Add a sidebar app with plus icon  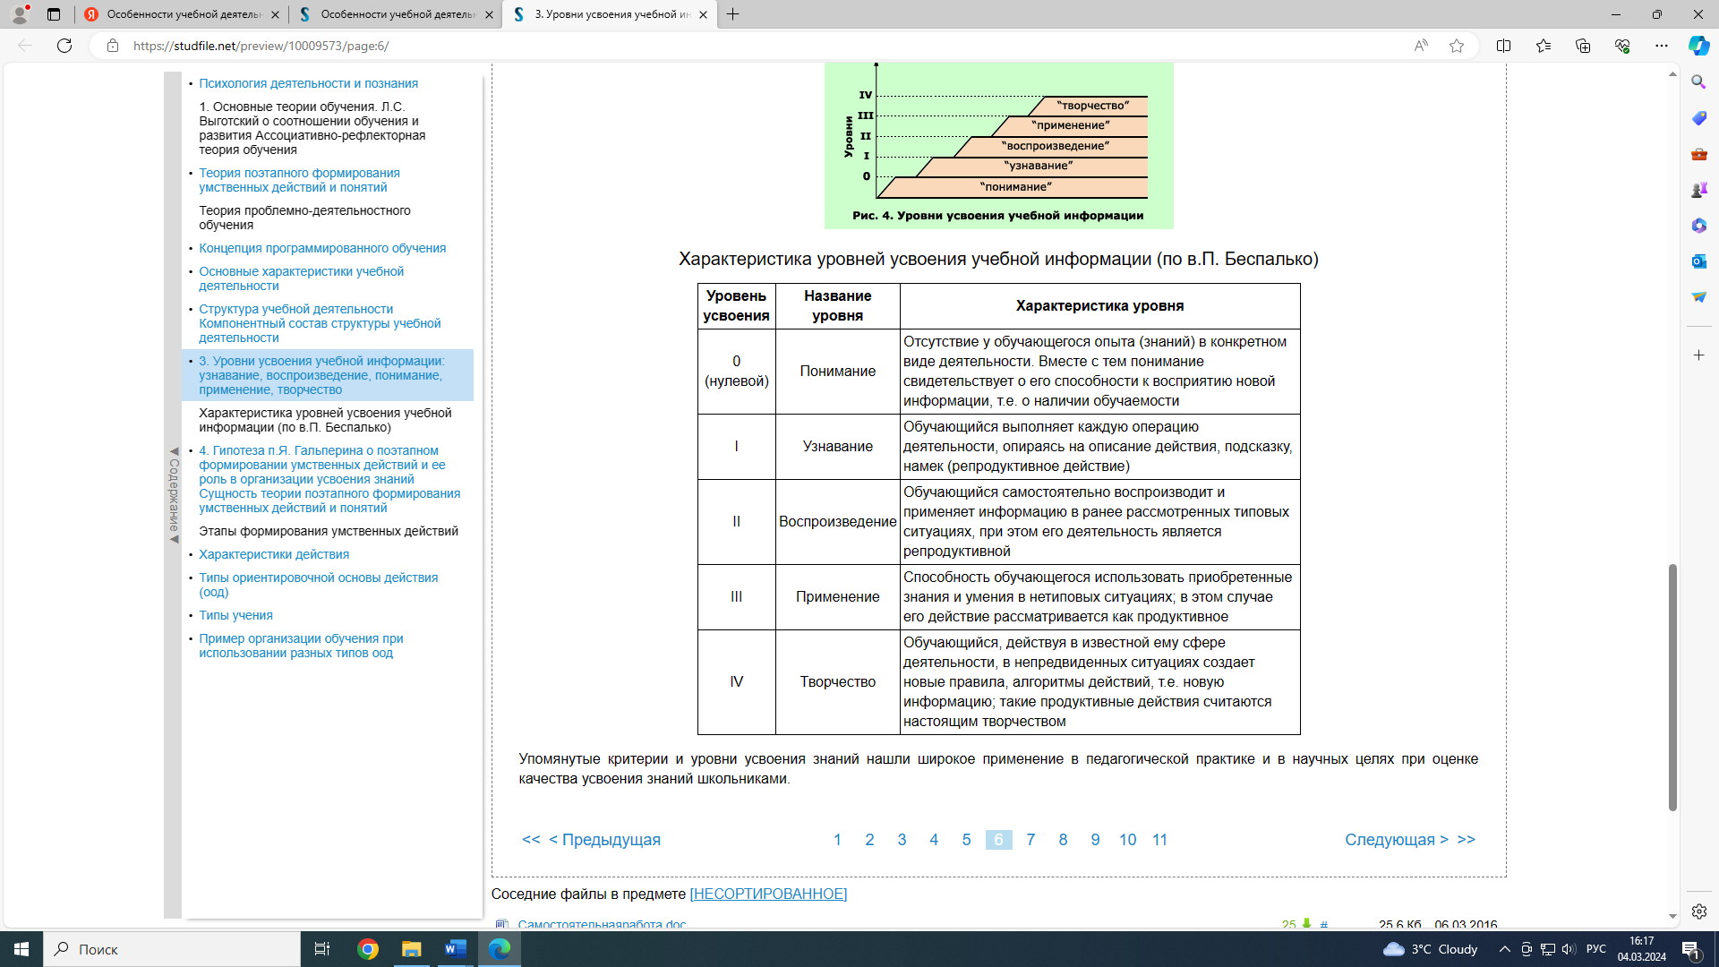pos(1698,355)
